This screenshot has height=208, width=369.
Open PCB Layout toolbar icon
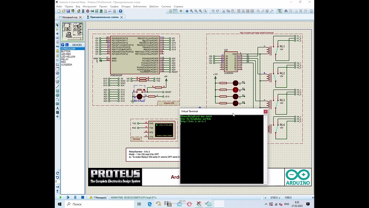pos(88,11)
